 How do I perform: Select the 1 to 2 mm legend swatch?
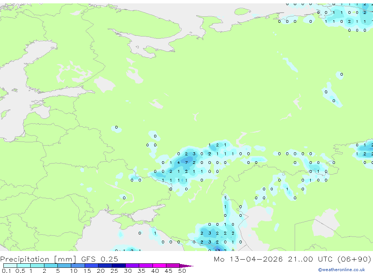(37, 266)
